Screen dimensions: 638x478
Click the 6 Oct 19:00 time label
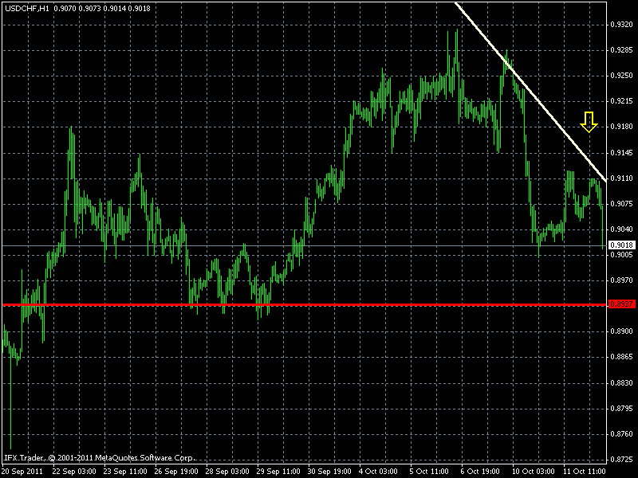480,472
